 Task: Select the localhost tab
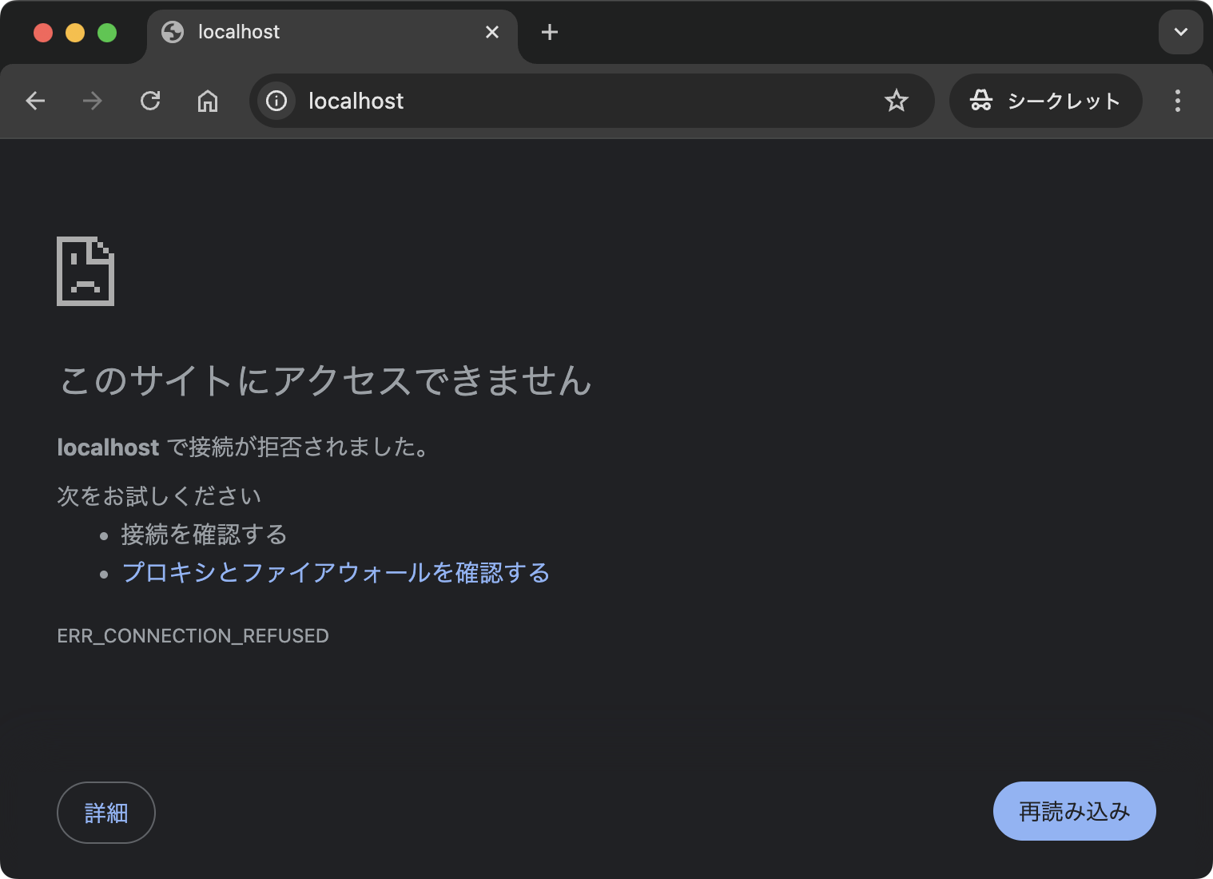point(320,32)
